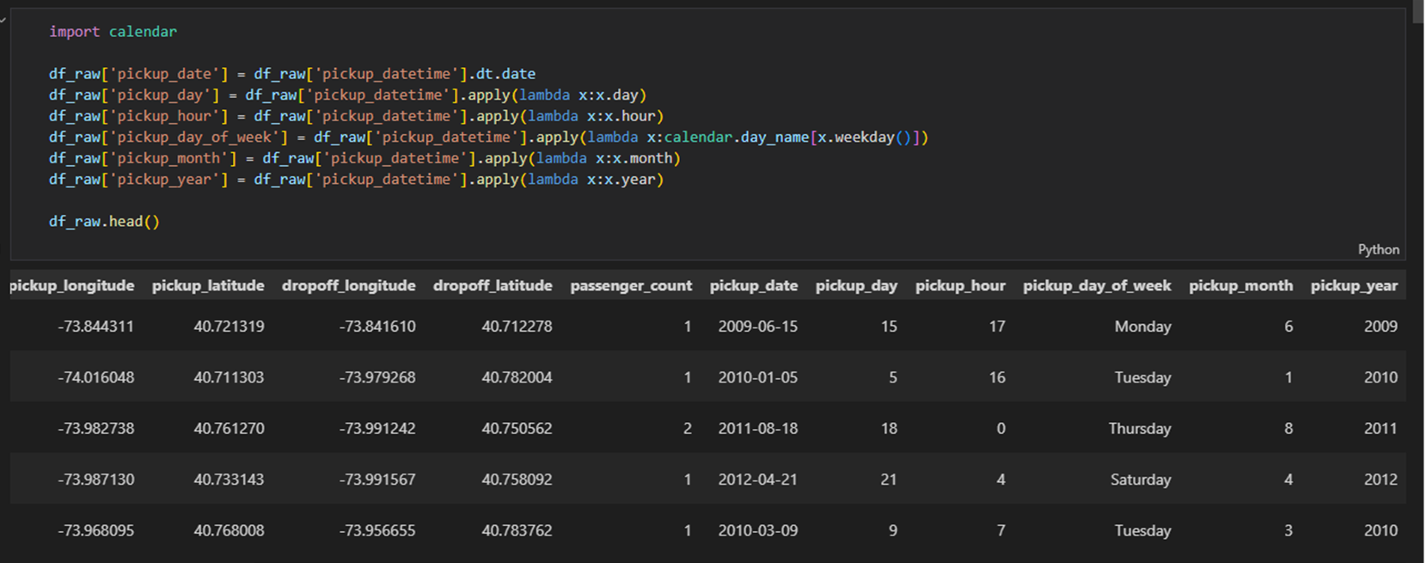Image resolution: width=1426 pixels, height=563 pixels.
Task: Click dropoff latitude value 40.712278
Action: (517, 327)
